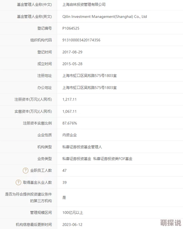Click the label 管理规模区间

click(41, 213)
